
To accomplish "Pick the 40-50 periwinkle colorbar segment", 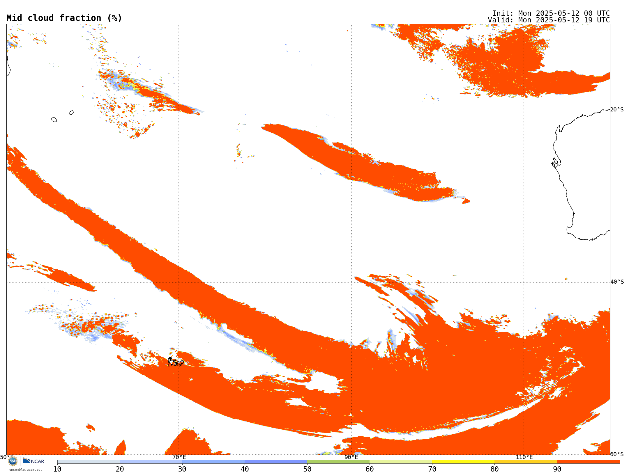I will click(x=276, y=462).
